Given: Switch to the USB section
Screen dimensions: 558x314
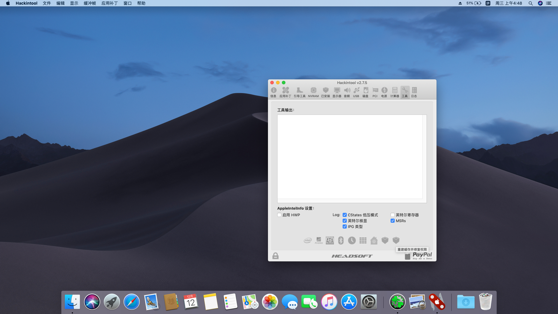Looking at the screenshot, I should [x=356, y=92].
